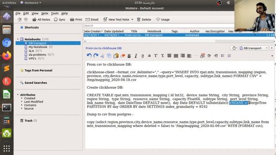Remove formatting with the eraser icon

[x=122, y=56]
